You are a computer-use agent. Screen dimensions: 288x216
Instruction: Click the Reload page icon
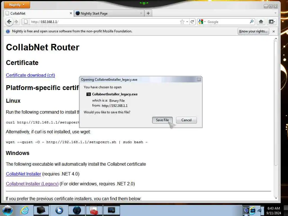(x=192, y=22)
